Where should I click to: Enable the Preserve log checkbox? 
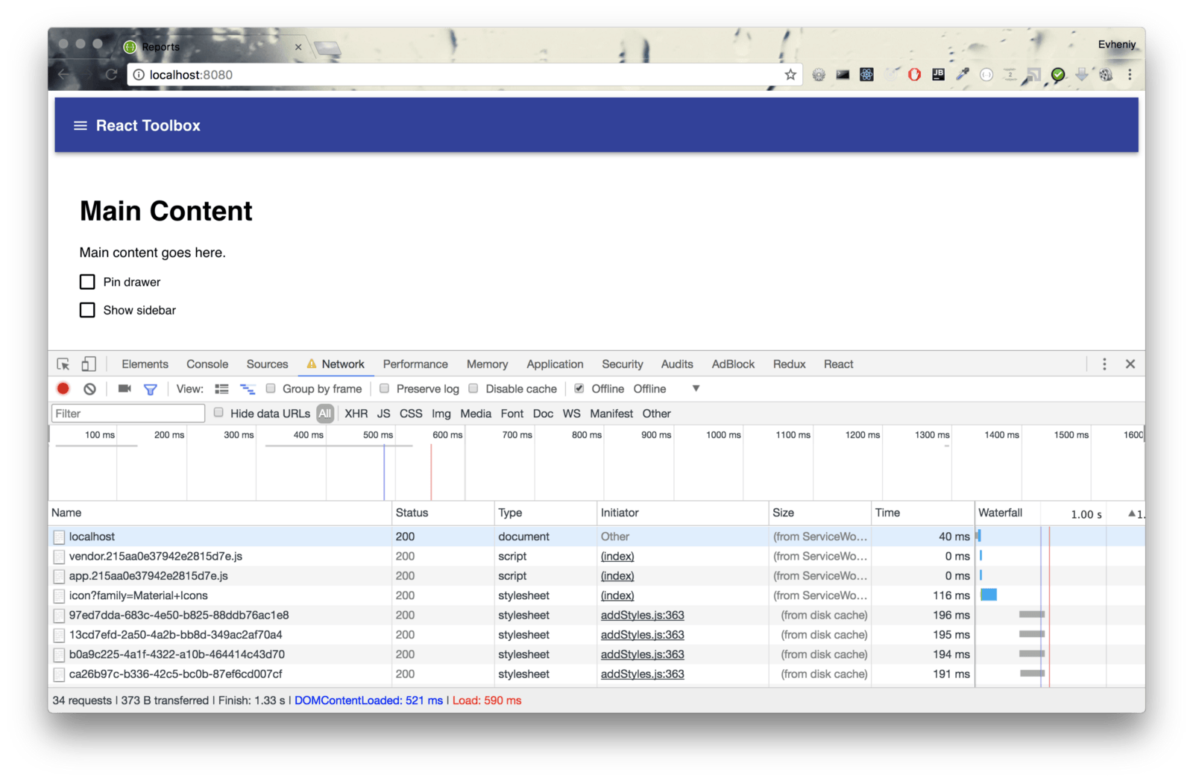(x=385, y=388)
